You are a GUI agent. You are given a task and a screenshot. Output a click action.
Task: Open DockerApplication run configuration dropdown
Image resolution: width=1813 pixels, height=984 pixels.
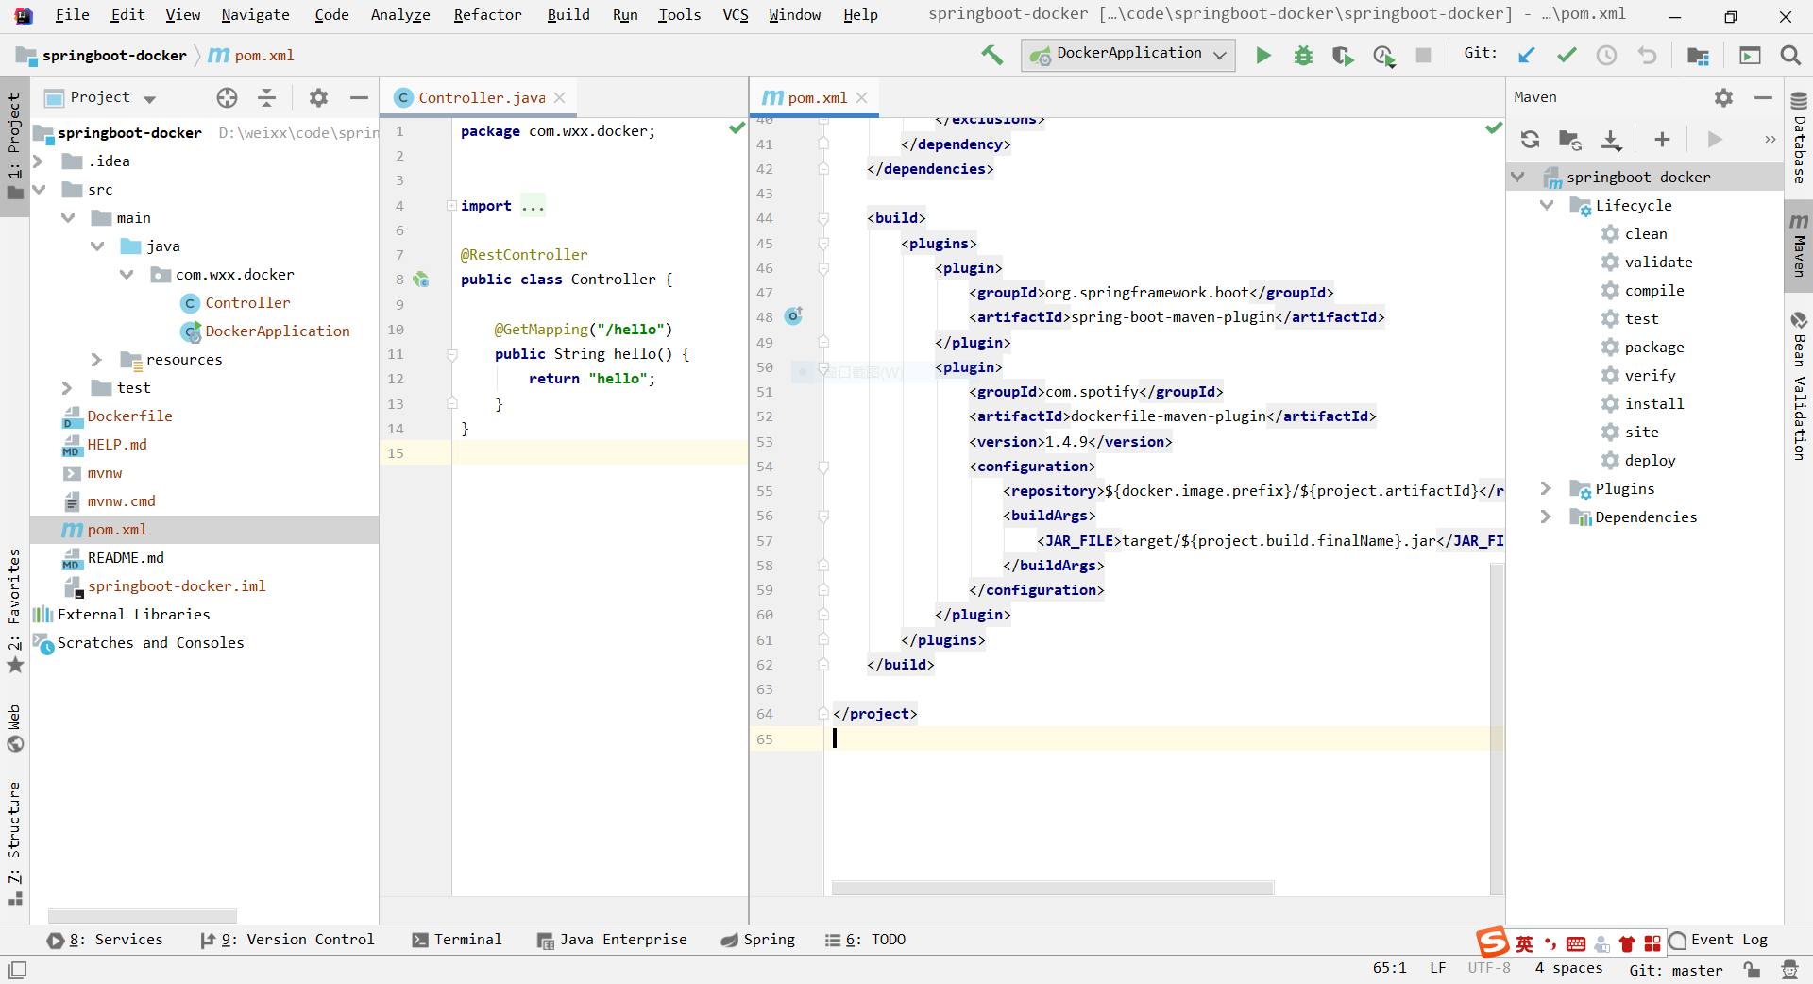1128,55
